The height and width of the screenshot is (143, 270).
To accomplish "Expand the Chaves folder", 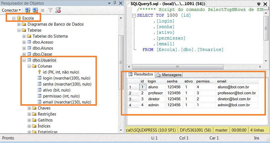I will 29,108.
